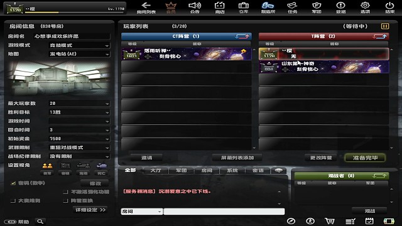Open the 公告 megaphone announcements
Screen dimensions: 402x226
pos(195,8)
